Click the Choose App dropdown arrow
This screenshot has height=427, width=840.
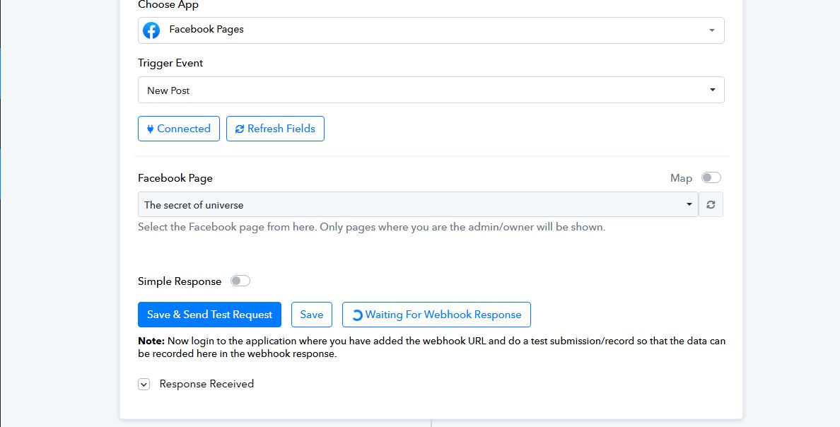tap(712, 30)
